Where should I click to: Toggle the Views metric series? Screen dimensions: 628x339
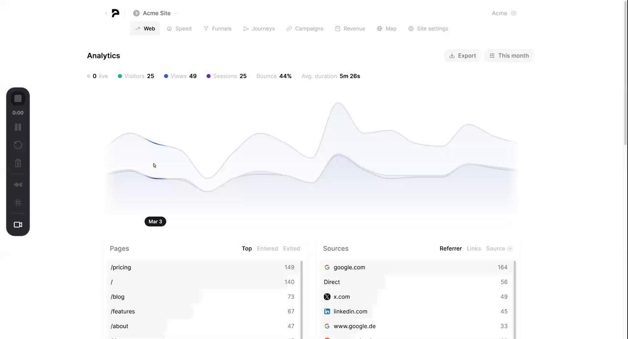point(180,76)
